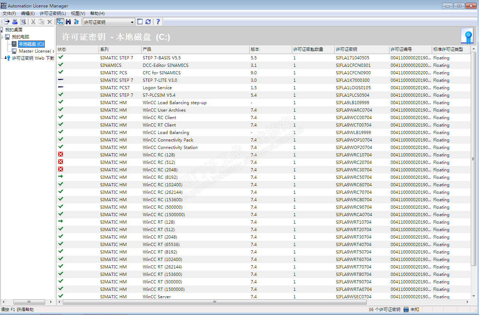
Task: Click the blue dash status for Logon Service
Action: coord(61,87)
